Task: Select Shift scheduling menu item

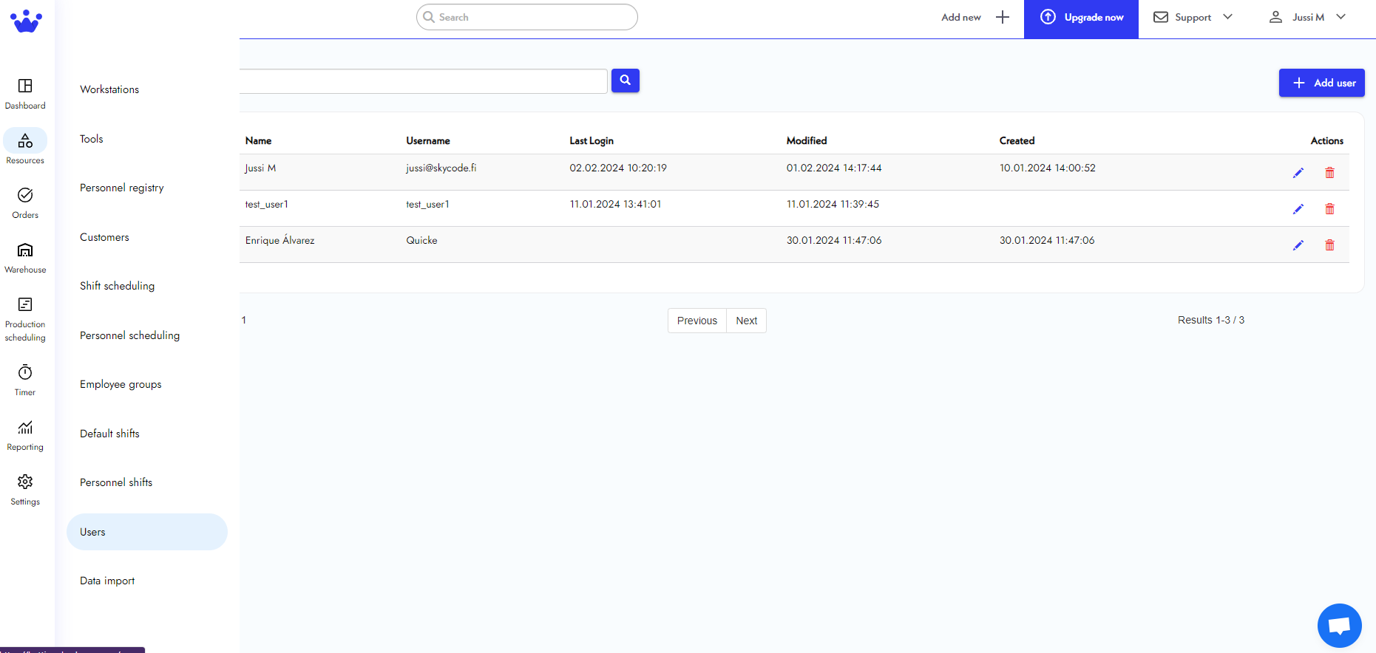Action: click(118, 286)
